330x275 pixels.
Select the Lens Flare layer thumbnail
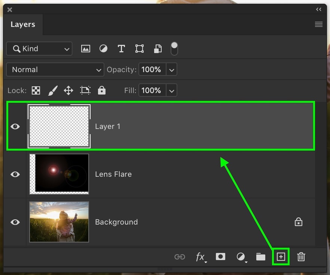(x=59, y=174)
